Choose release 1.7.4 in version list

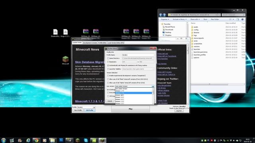pyautogui.click(x=133, y=91)
